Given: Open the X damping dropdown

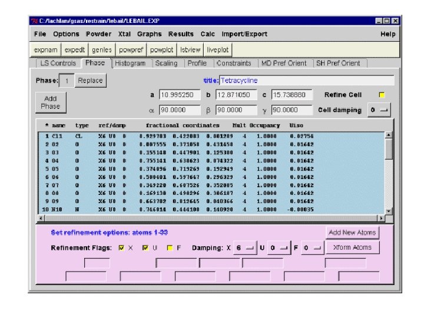Looking at the screenshot, I should pyautogui.click(x=245, y=248).
